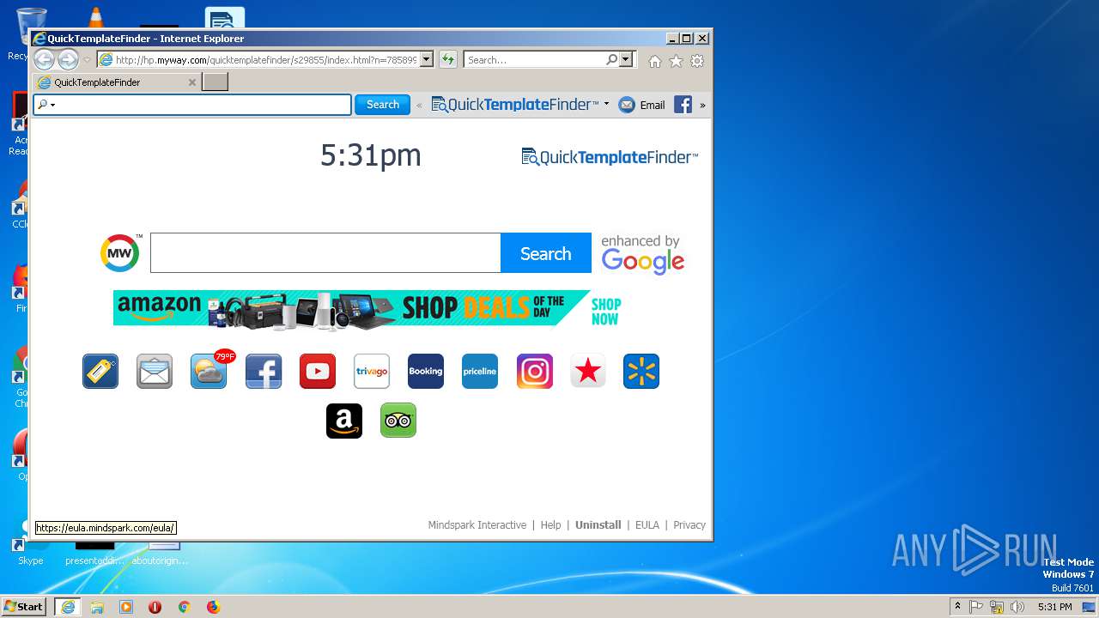
Task: Open the Help footer link
Action: [550, 525]
